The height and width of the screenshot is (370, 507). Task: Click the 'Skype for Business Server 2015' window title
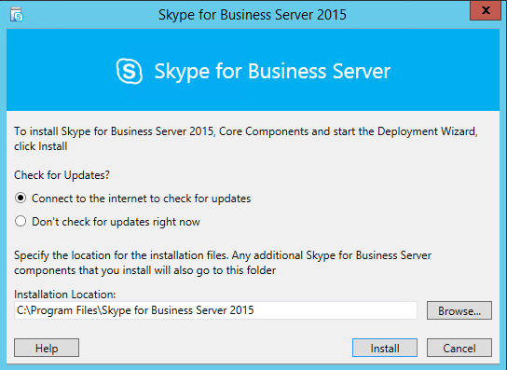pos(253,15)
